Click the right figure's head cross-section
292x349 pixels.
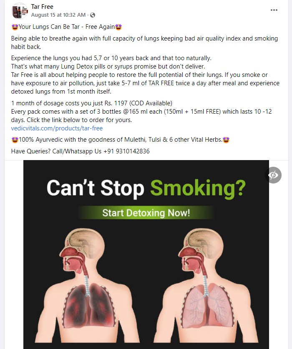point(200,252)
